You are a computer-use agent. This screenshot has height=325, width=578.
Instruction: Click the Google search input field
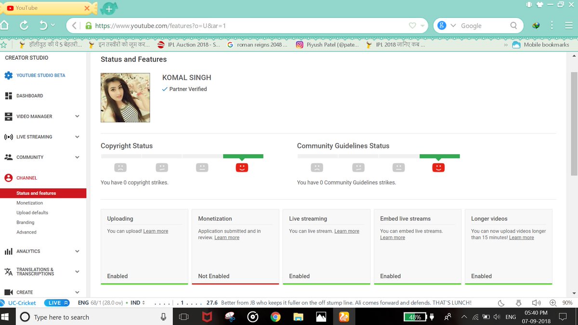[483, 26]
